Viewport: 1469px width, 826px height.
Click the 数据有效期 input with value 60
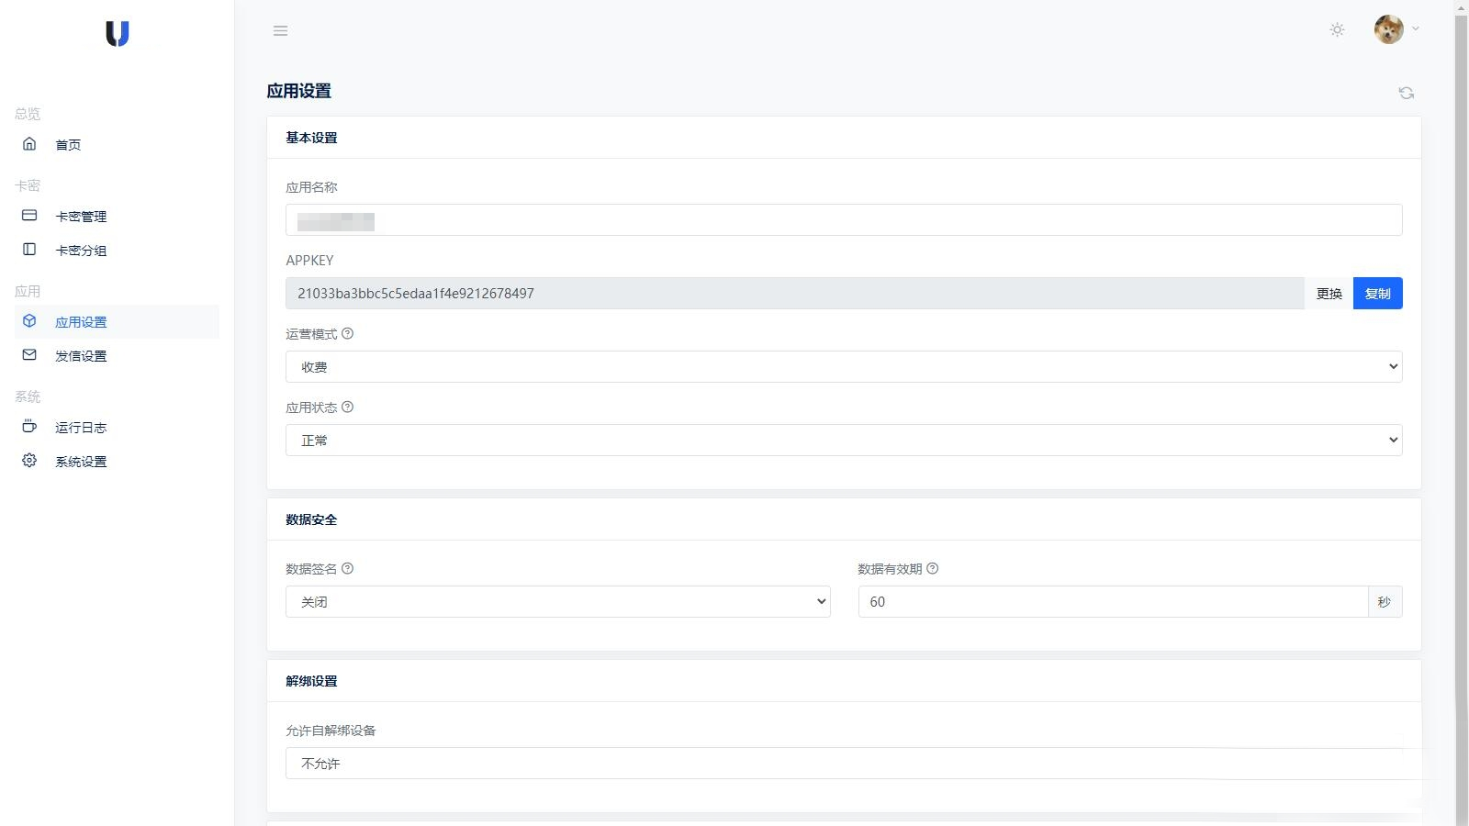(x=1113, y=602)
